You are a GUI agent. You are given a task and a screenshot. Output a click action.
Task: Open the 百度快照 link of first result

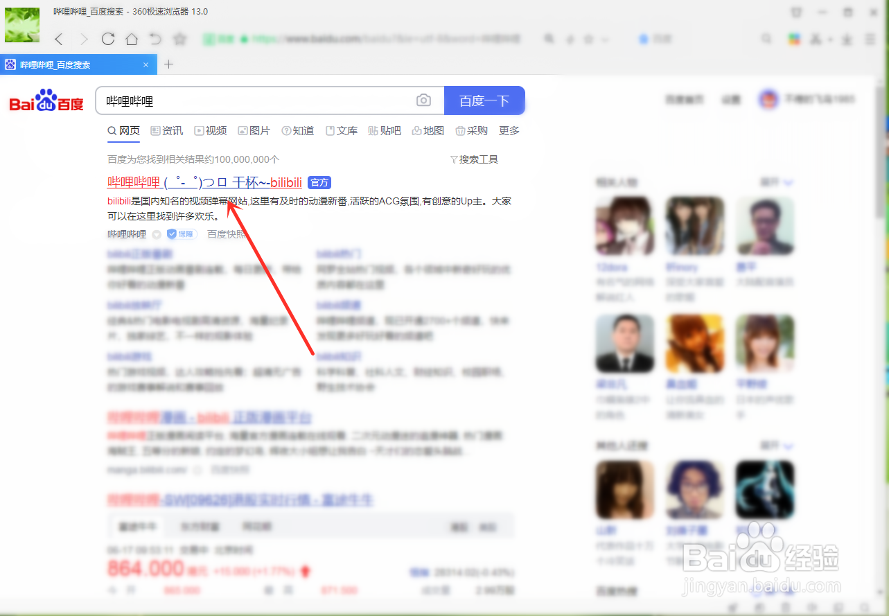[x=227, y=234]
